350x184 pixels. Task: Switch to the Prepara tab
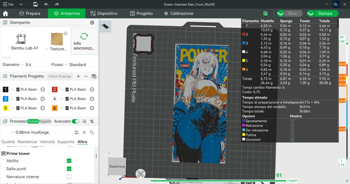coord(30,13)
